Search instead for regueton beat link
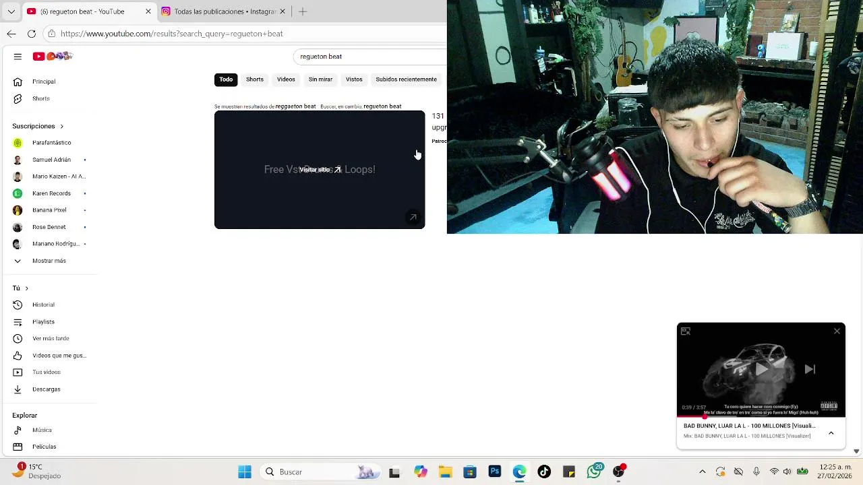863x485 pixels. (x=382, y=106)
